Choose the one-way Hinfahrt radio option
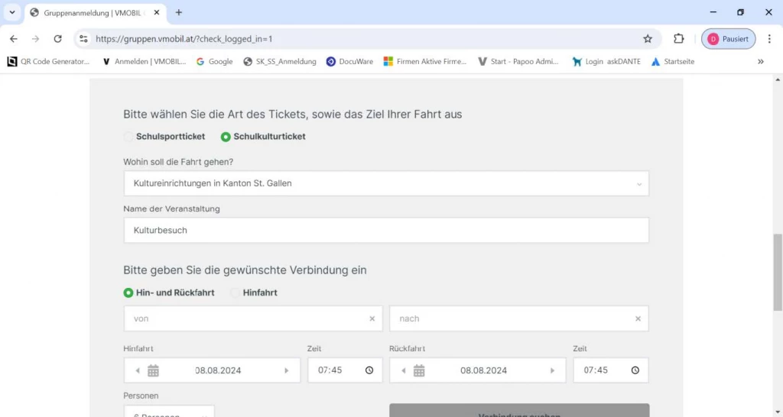This screenshot has width=783, height=417. coord(236,293)
